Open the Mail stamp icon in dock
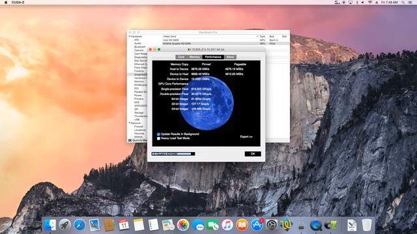The height and width of the screenshot is (234, 417). [94, 226]
